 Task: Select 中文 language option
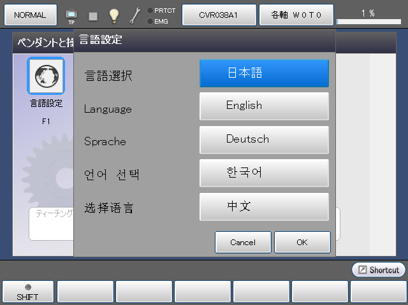pos(264,206)
